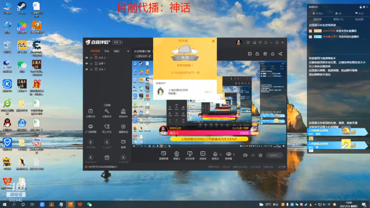
Task: Select the 文本 2 source row
Action: (107, 58)
